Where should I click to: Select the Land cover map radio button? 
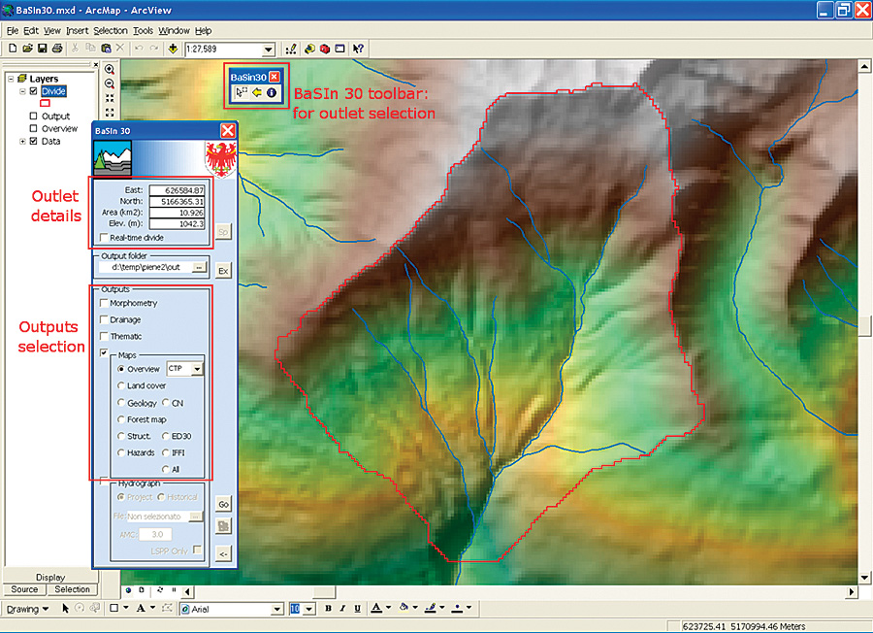[121, 385]
